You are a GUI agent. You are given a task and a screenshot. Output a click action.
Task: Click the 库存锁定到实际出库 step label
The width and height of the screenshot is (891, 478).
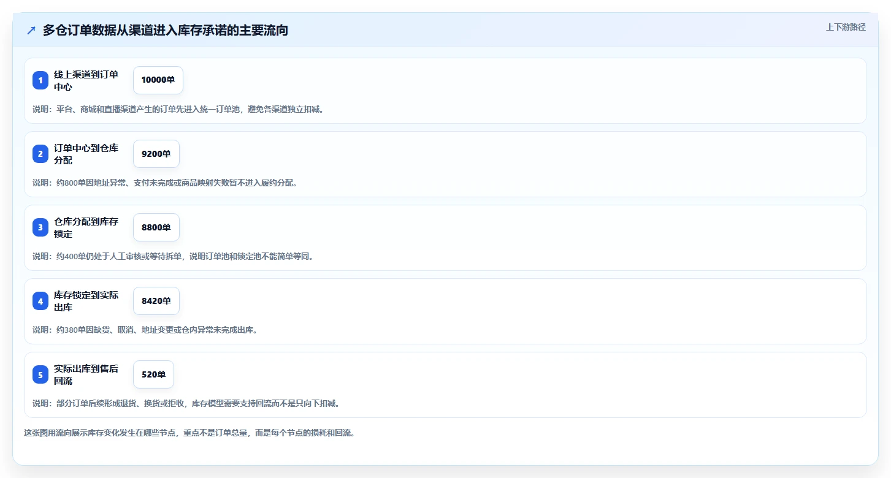86,301
